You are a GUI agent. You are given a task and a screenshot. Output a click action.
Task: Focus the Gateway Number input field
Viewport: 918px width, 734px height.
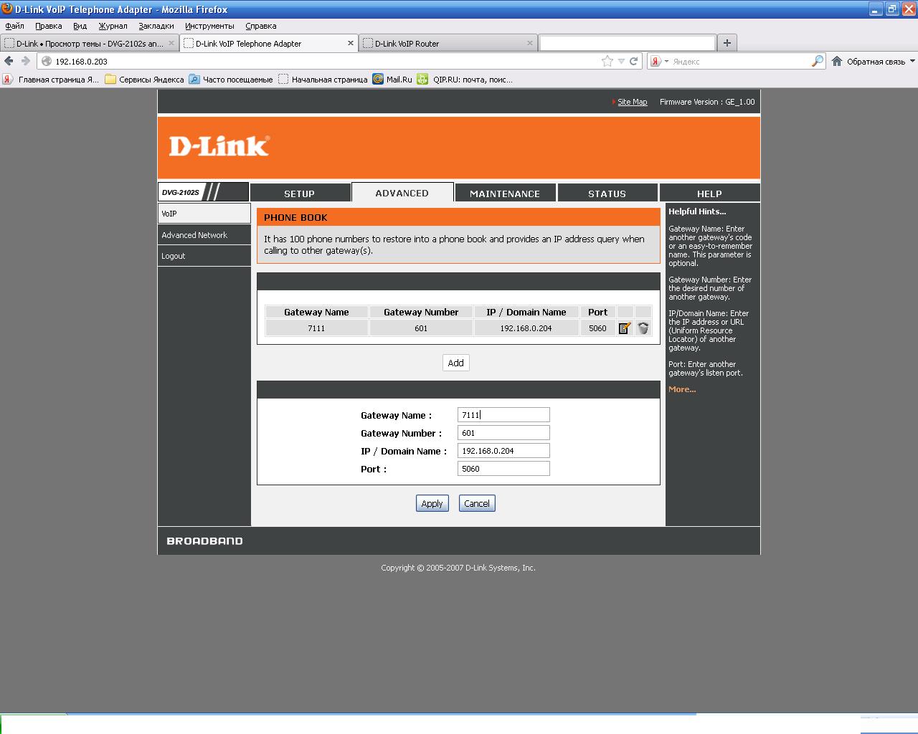(x=503, y=433)
